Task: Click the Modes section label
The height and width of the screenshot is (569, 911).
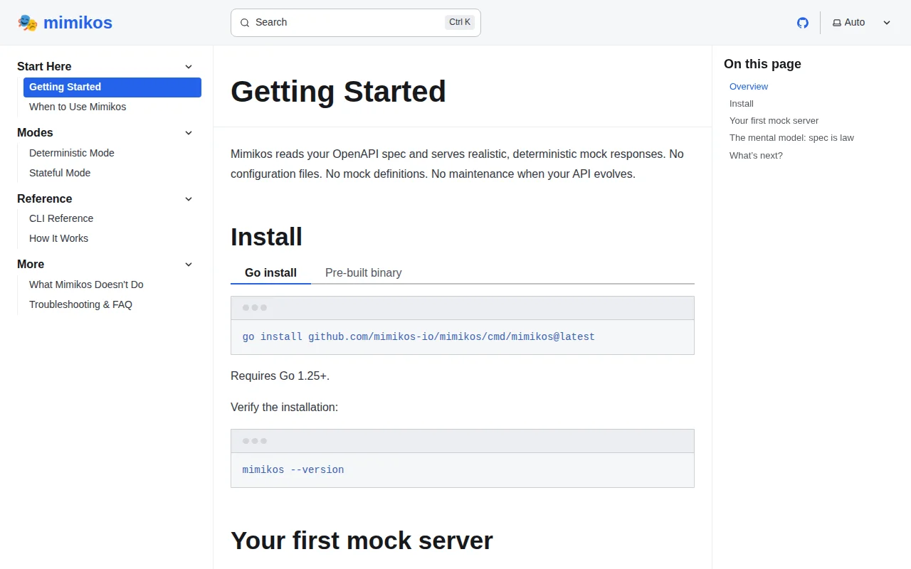Action: (35, 133)
